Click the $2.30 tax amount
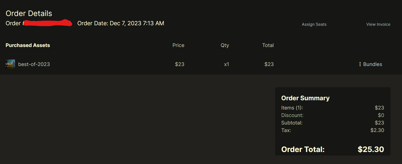402x164 pixels. tap(377, 130)
